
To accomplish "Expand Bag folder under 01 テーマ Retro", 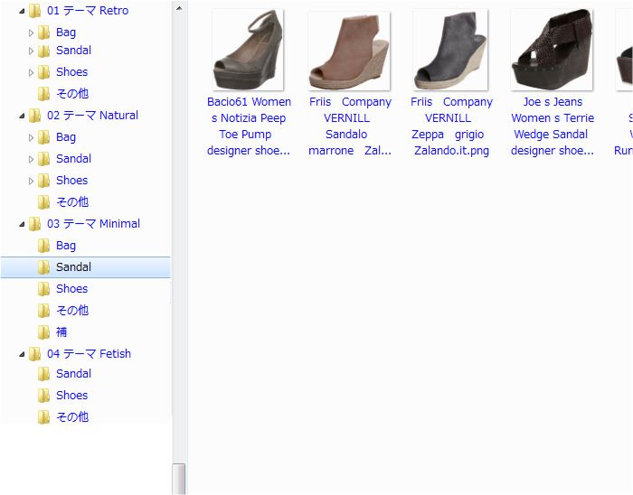I will [31, 33].
